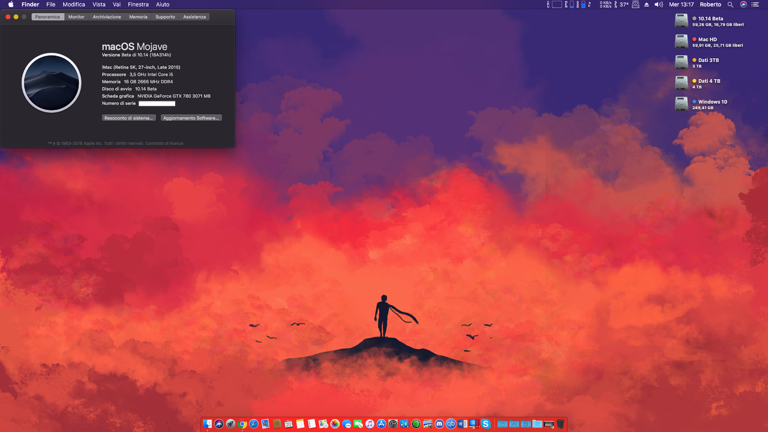Open App Store in the Dock
Image resolution: width=768 pixels, height=432 pixels.
(x=381, y=424)
